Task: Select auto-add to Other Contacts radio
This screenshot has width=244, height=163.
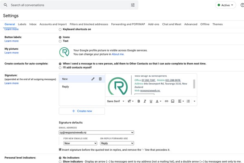Action: pos(60,64)
